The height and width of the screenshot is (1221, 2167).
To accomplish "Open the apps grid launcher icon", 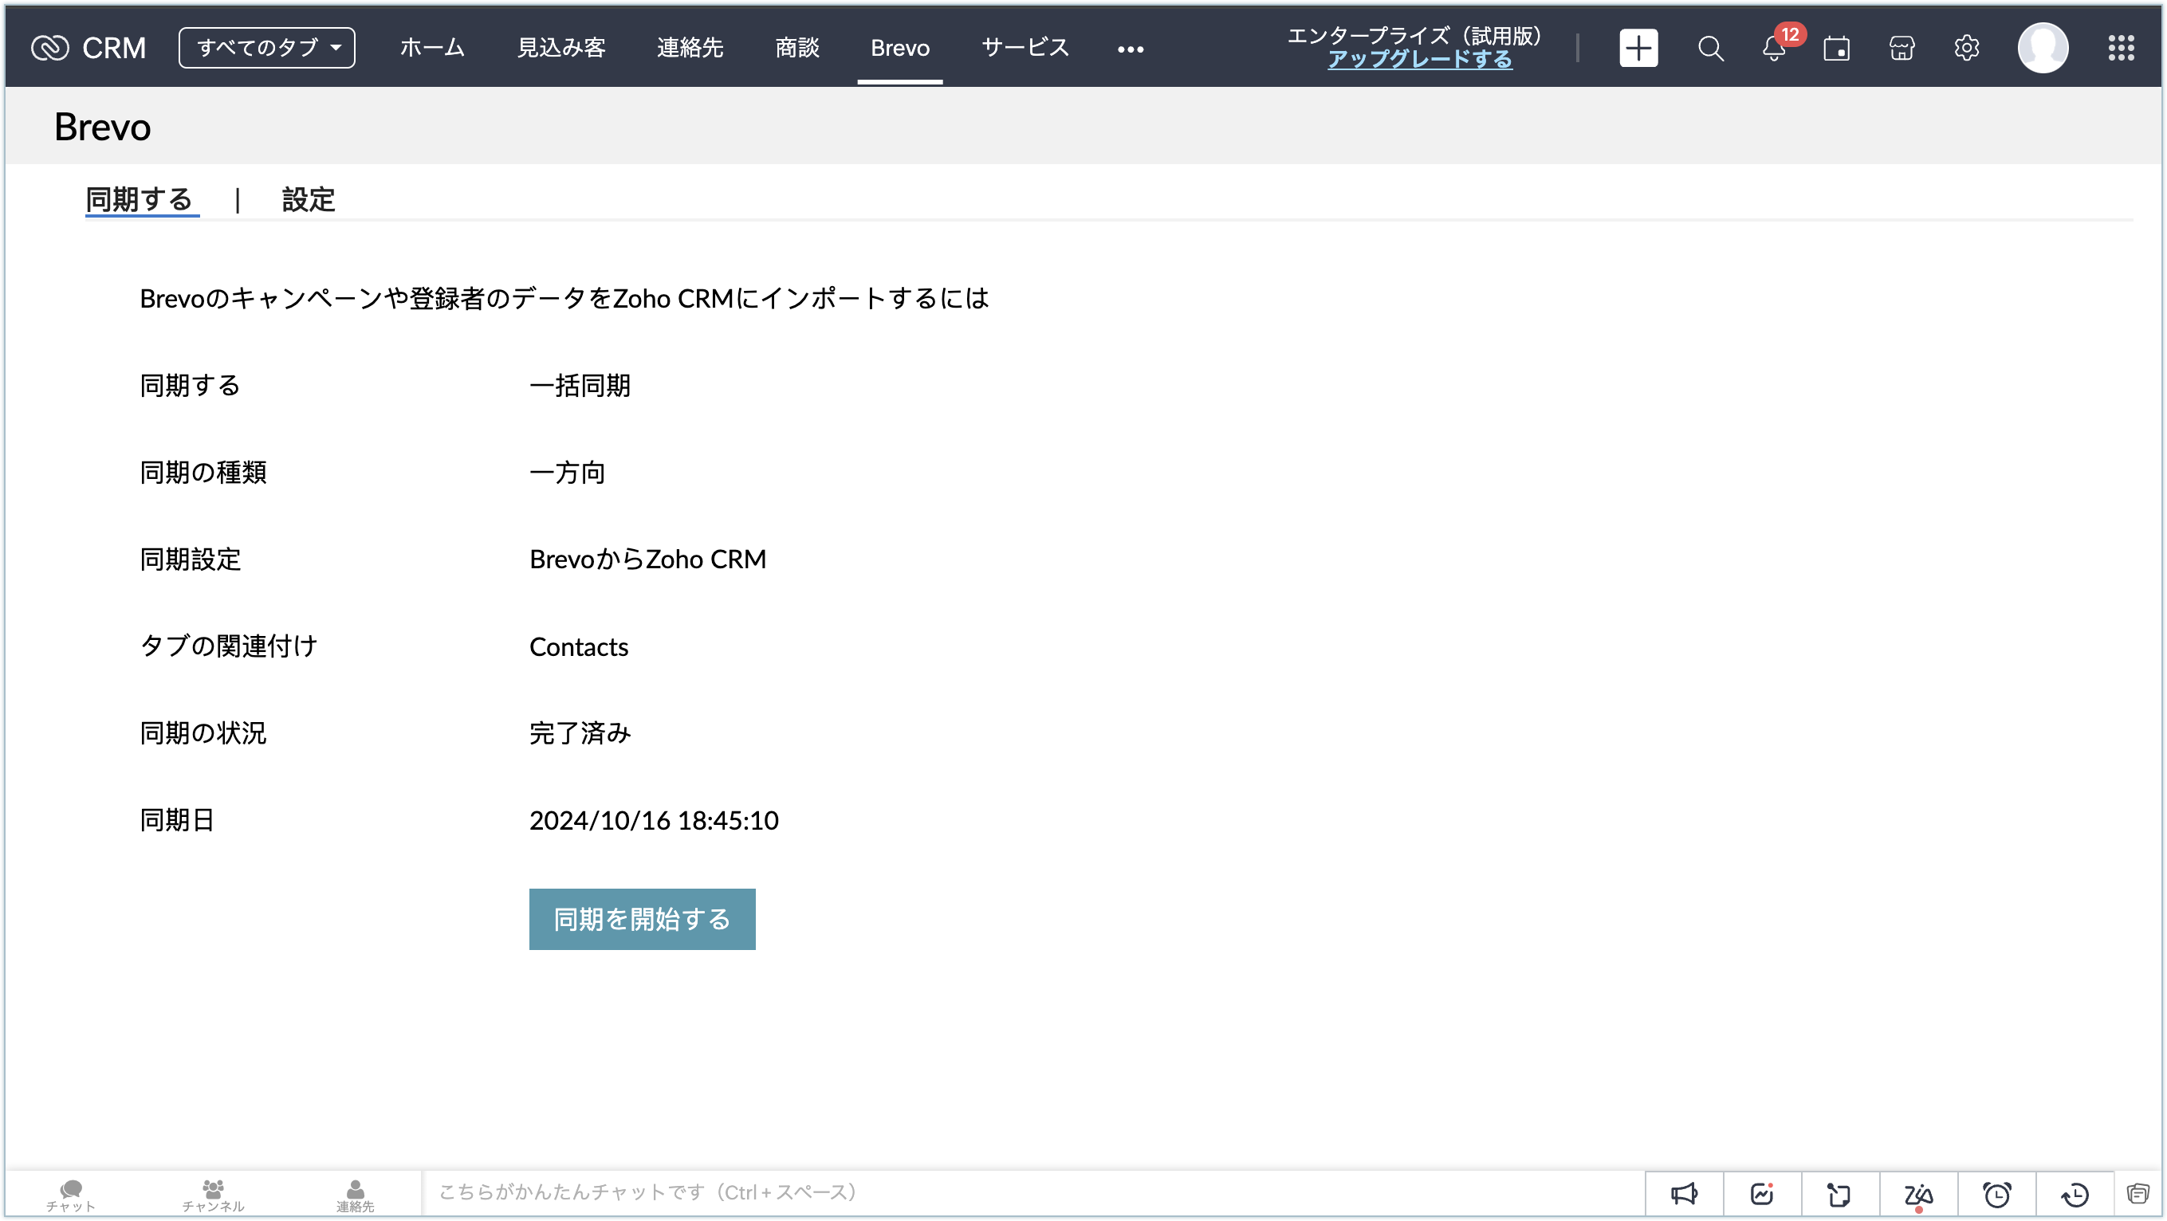I will point(2121,48).
